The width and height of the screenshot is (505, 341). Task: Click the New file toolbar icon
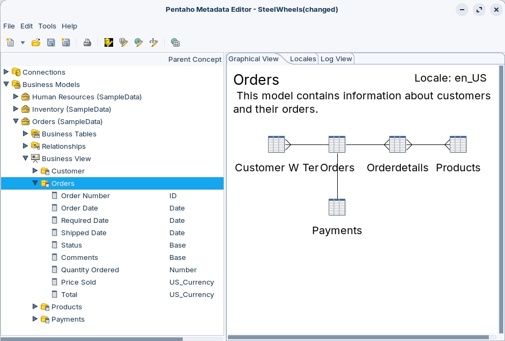[10, 42]
